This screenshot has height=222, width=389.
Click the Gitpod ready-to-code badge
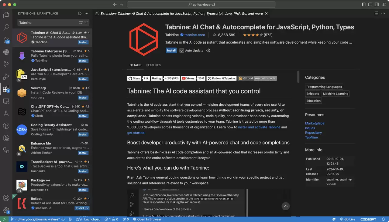click(x=257, y=78)
